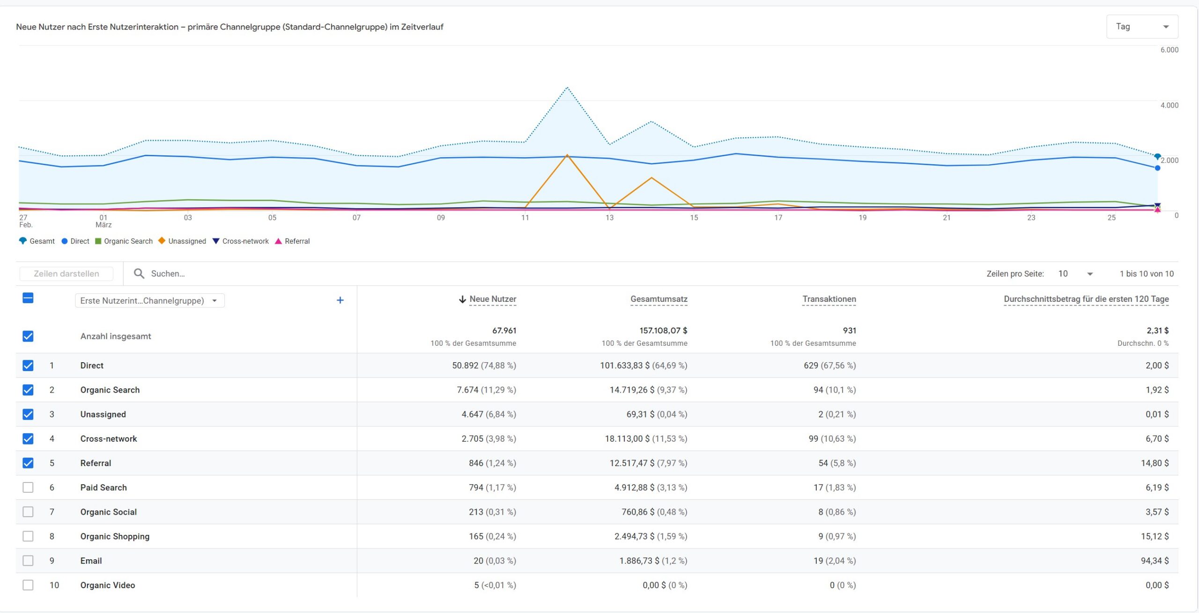
Task: Click the plus icon to add dimension
Action: [x=340, y=300]
